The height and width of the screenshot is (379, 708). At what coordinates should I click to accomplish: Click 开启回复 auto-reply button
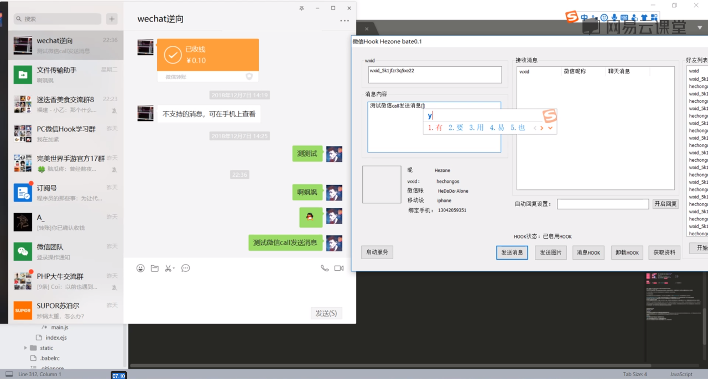(665, 204)
